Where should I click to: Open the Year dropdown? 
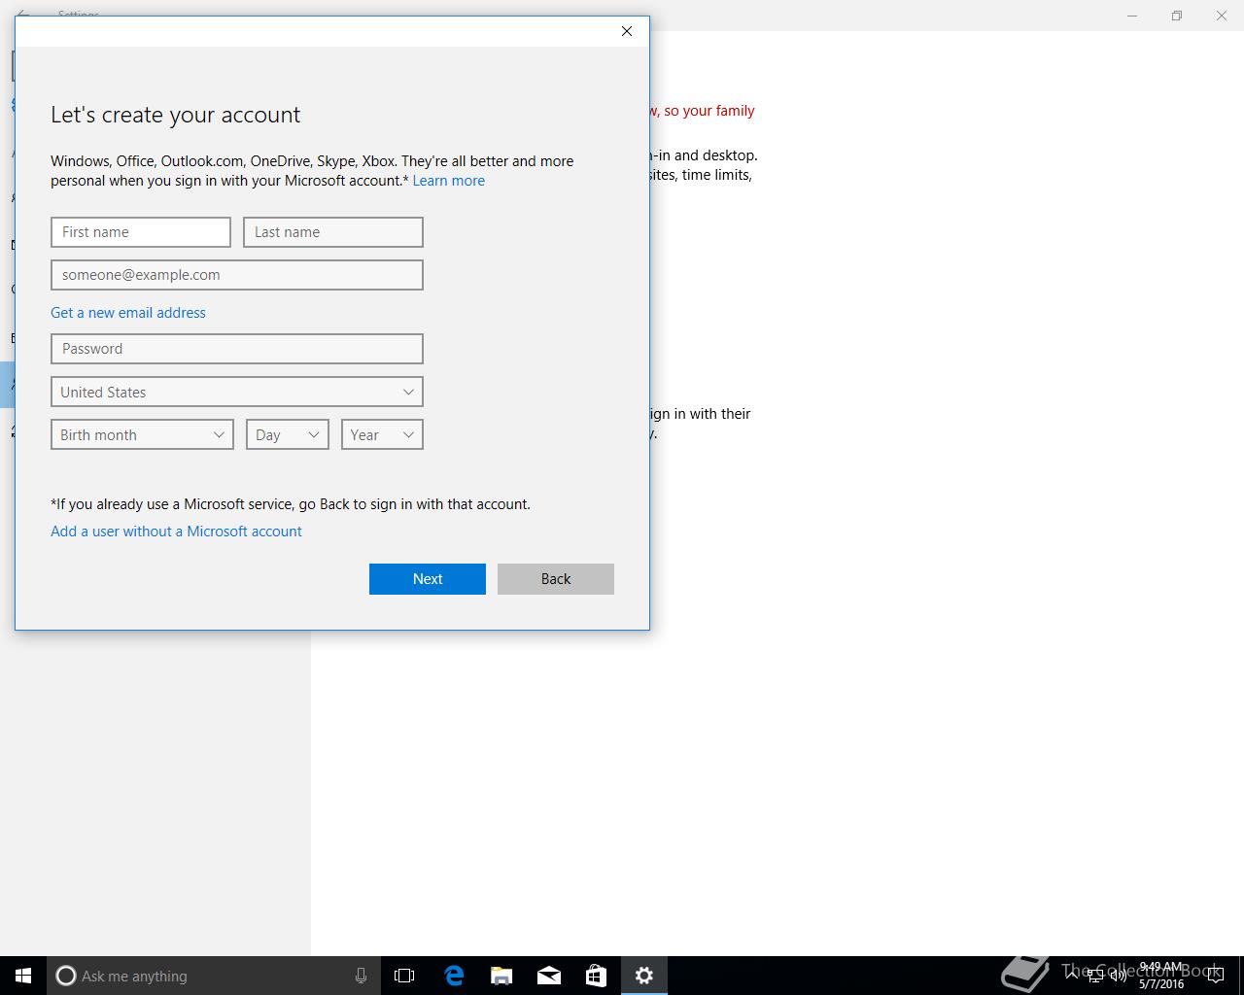(382, 434)
